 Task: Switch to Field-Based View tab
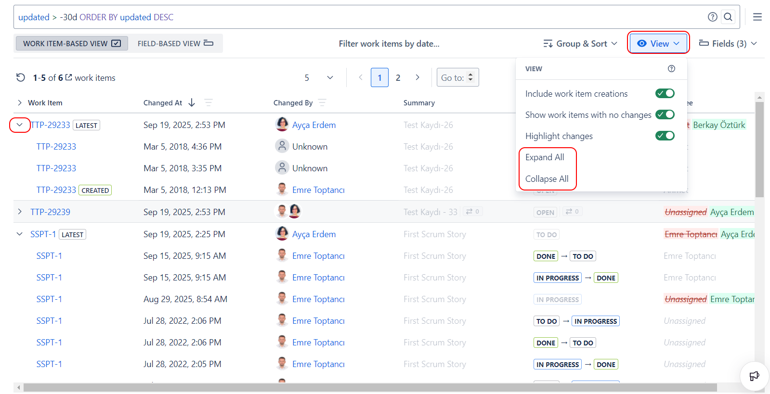click(175, 44)
